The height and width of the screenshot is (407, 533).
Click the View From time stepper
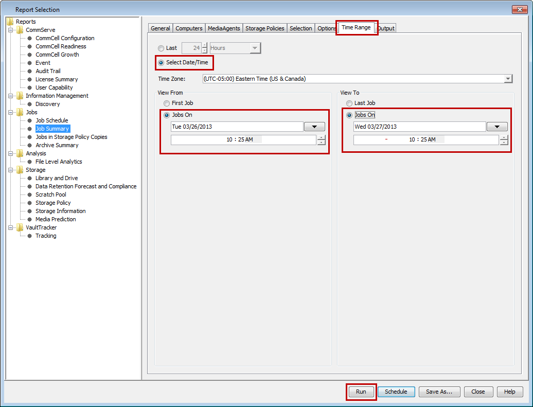click(x=321, y=140)
